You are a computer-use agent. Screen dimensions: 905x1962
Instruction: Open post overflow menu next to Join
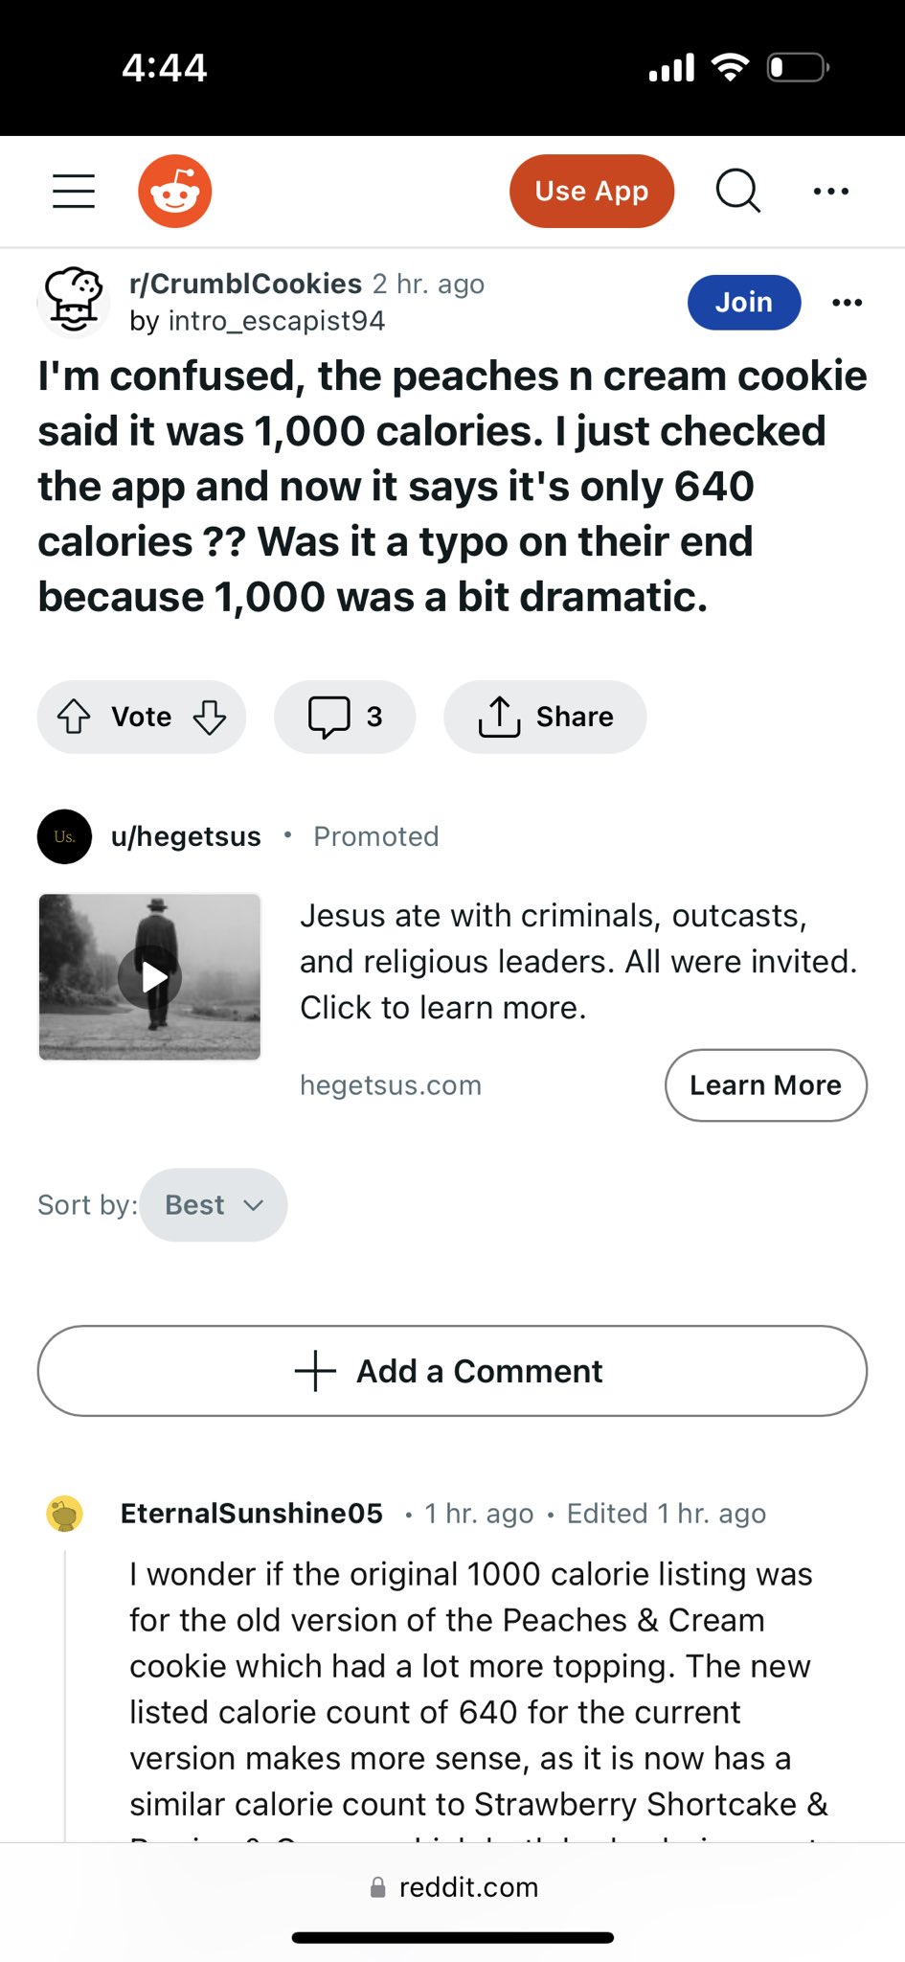coord(847,303)
